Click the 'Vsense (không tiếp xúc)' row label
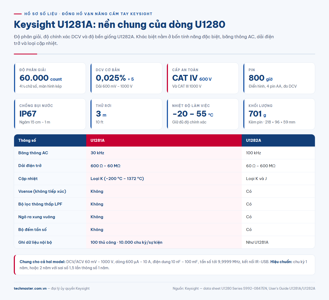329x300 pixels. click(x=42, y=191)
